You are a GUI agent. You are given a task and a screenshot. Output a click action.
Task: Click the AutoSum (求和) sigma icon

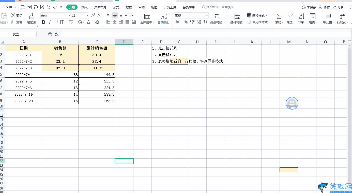pos(279,16)
